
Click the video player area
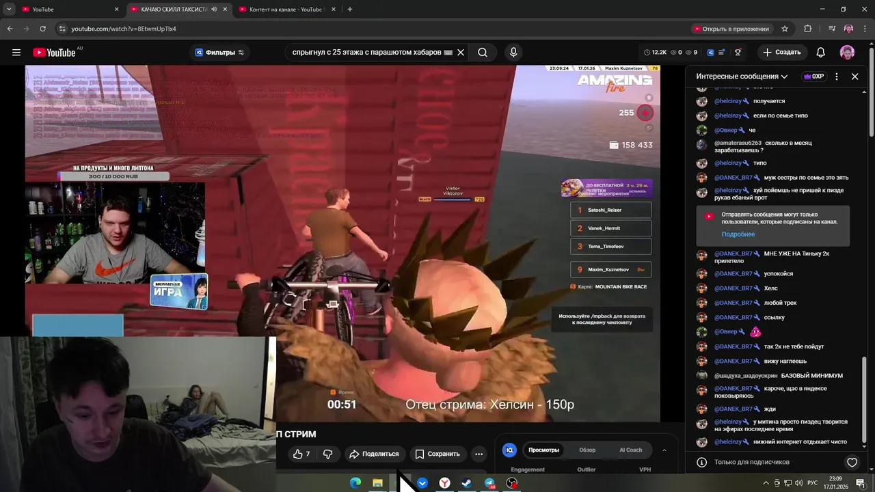coord(342,243)
